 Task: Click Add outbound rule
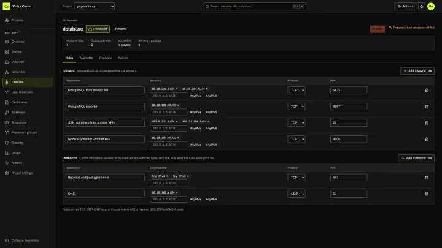coord(416,158)
